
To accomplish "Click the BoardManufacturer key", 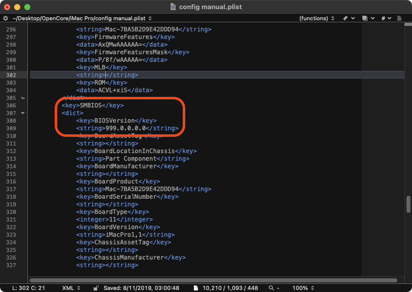I will [126, 167].
